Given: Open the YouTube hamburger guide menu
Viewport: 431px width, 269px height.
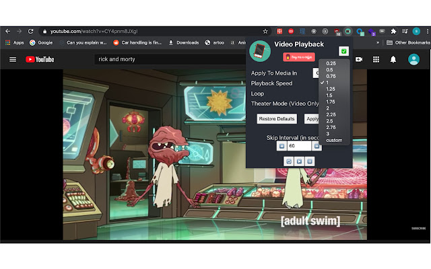Looking at the screenshot, I should (x=13, y=59).
